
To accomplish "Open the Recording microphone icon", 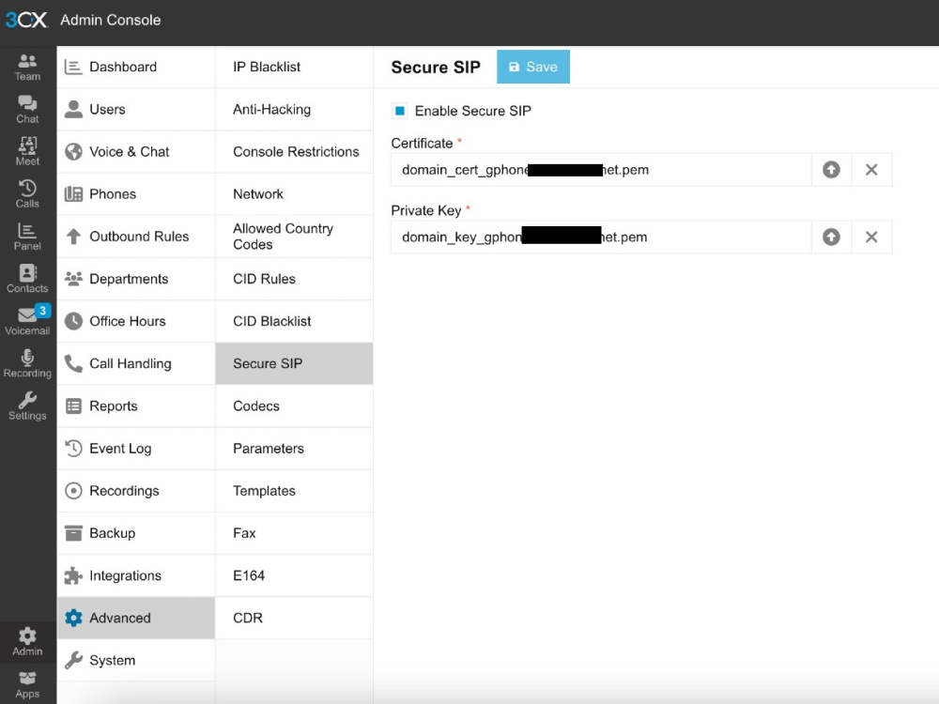I will pyautogui.click(x=27, y=363).
